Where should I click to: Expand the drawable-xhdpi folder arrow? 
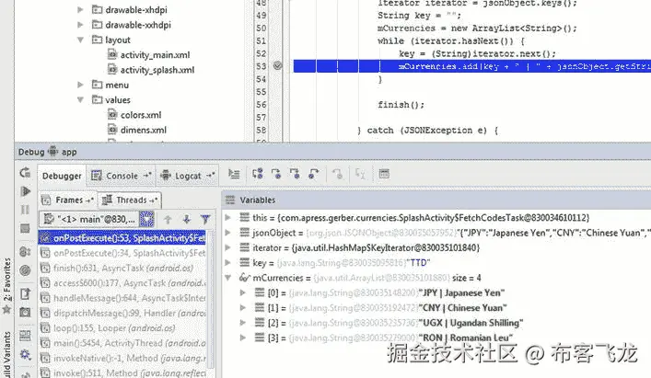click(80, 9)
